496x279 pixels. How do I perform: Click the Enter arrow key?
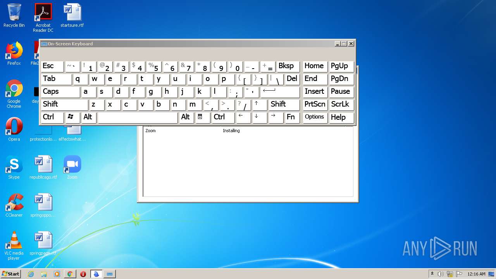click(280, 91)
